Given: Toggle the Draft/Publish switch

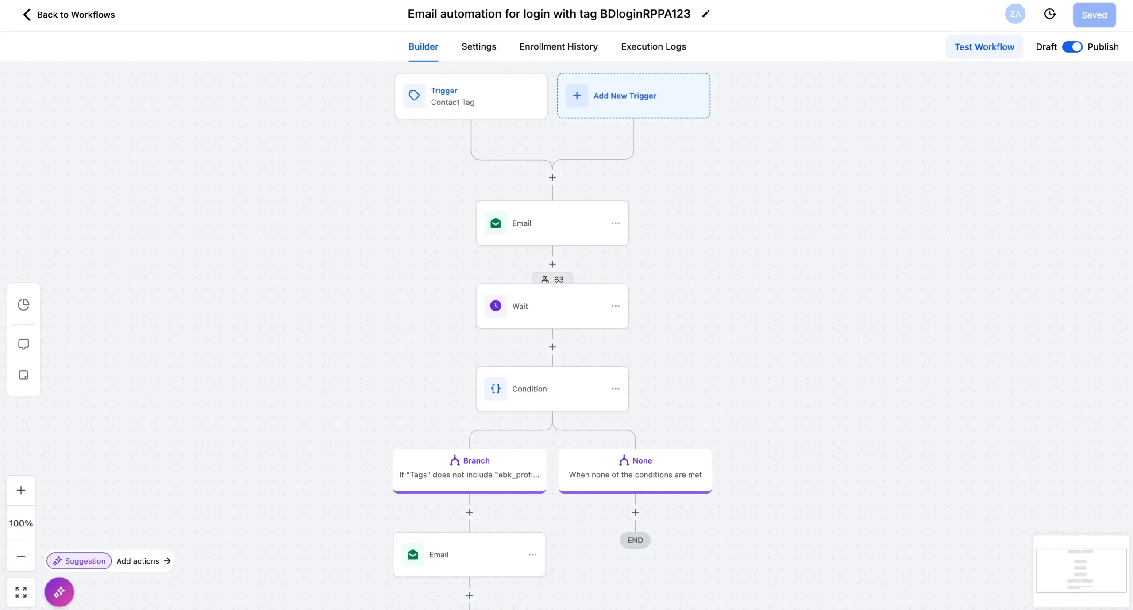Looking at the screenshot, I should coord(1072,47).
